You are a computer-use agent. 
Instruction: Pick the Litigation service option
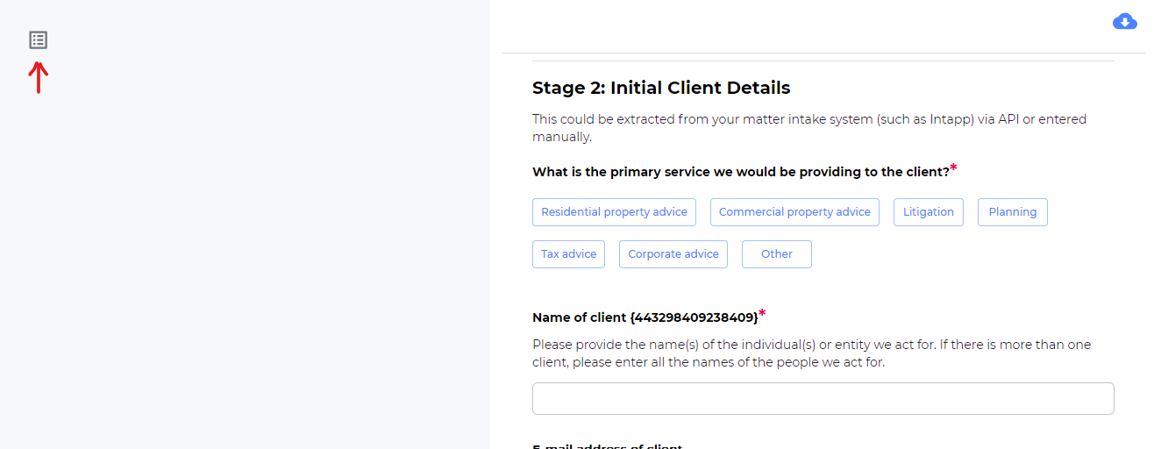tap(929, 212)
